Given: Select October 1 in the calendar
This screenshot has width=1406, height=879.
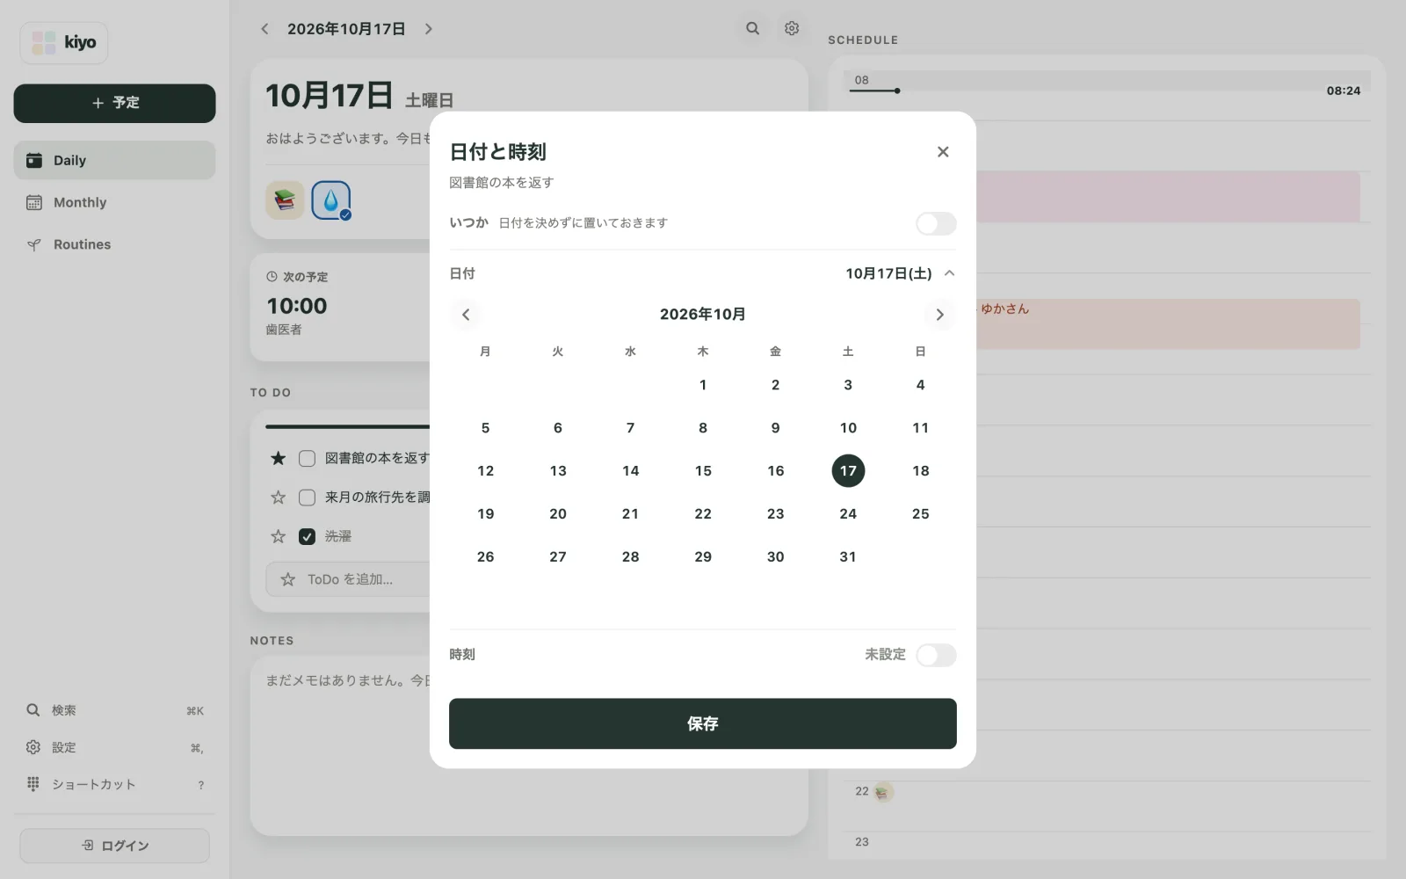Looking at the screenshot, I should (x=703, y=385).
